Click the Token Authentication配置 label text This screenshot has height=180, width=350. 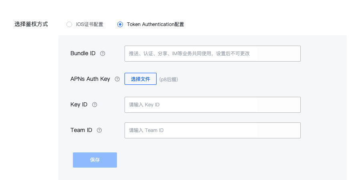(155, 24)
